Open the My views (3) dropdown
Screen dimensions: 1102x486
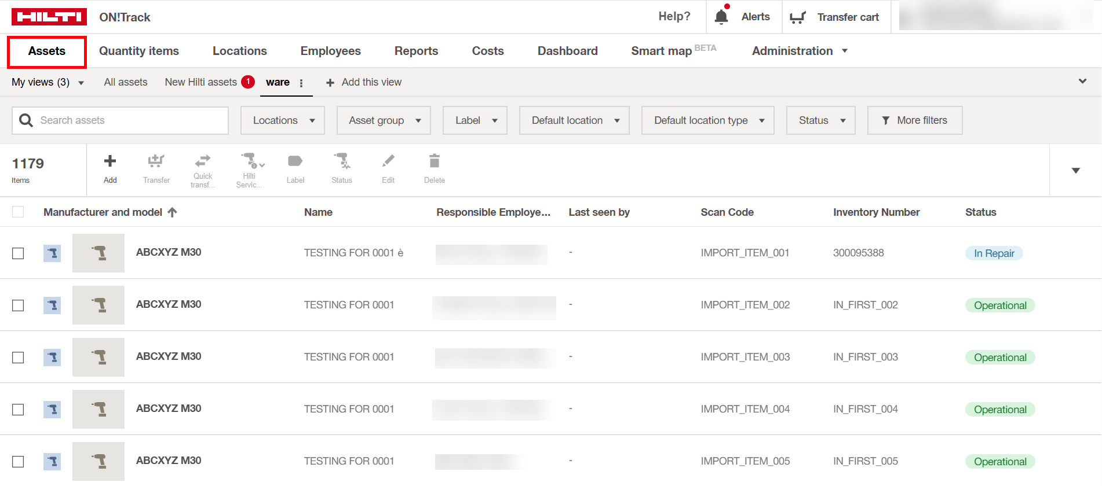point(48,82)
